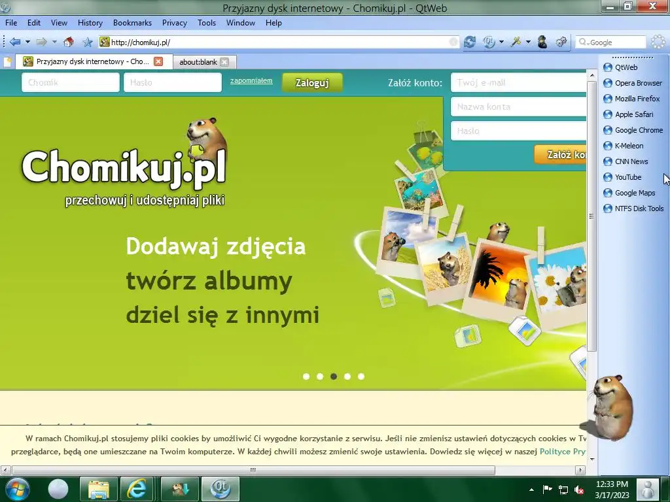Click the magic wand tool icon
The height and width of the screenshot is (502, 670).
[516, 42]
